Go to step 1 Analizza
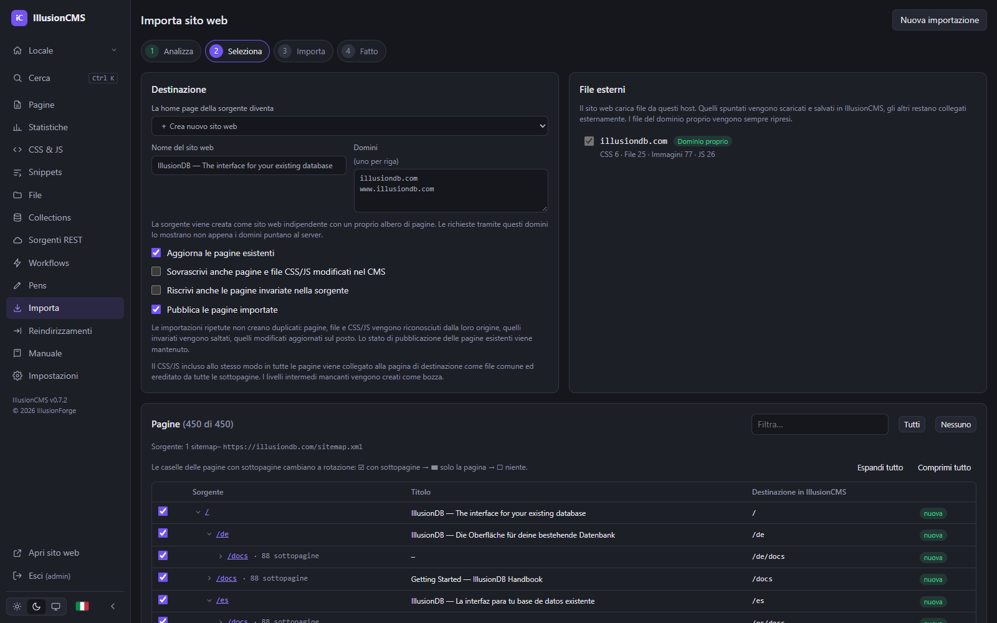The height and width of the screenshot is (623, 997). [x=171, y=51]
